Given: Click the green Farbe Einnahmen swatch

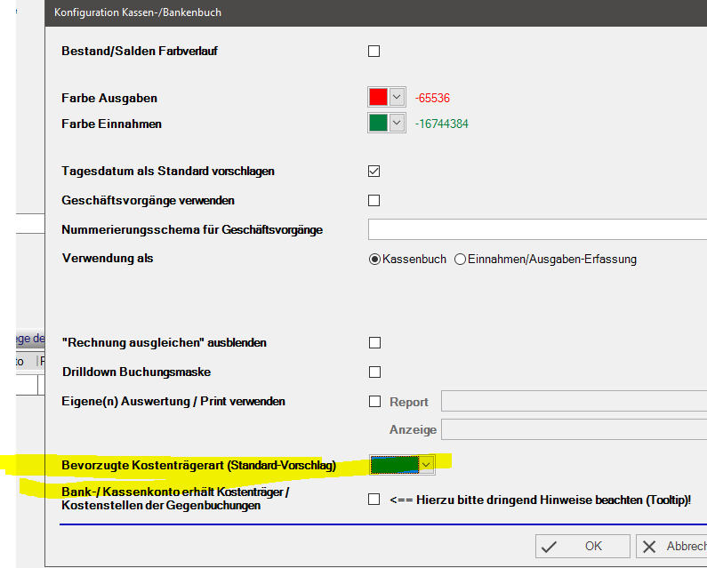Looking at the screenshot, I should click(x=379, y=124).
